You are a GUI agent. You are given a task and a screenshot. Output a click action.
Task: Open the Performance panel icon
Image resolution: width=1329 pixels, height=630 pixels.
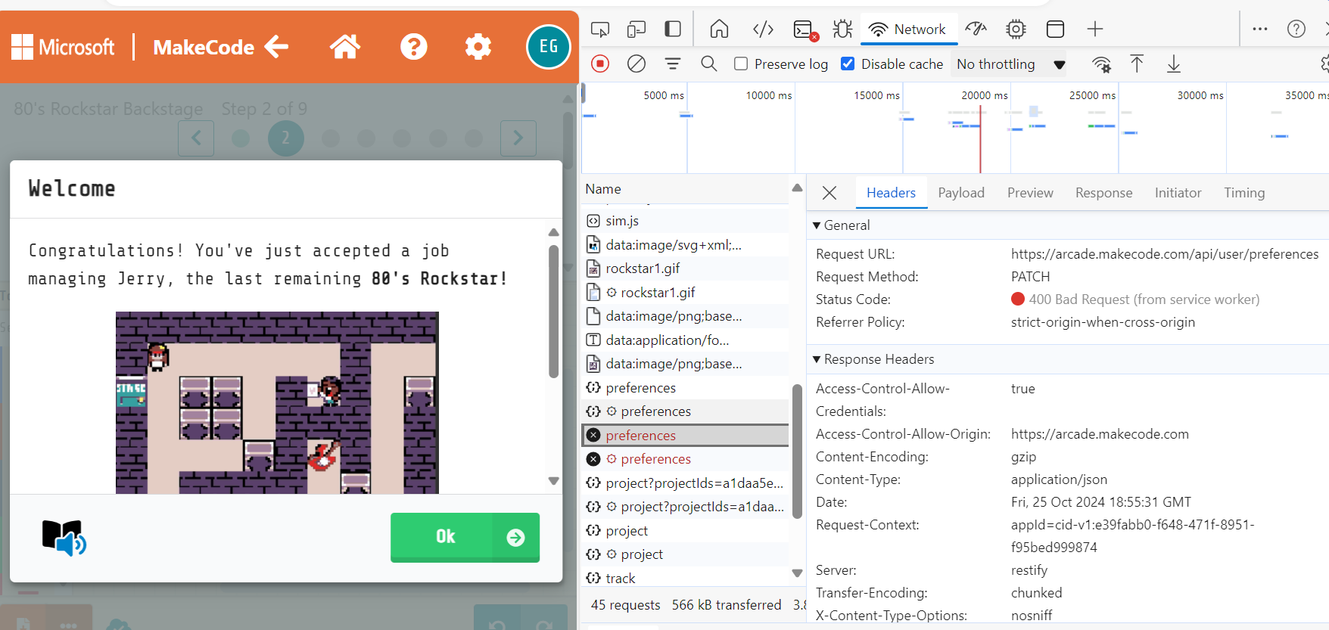tap(976, 29)
